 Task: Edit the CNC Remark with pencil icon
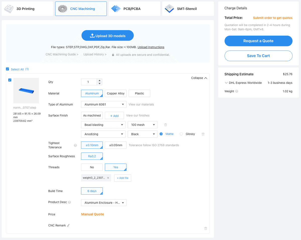[68, 225]
